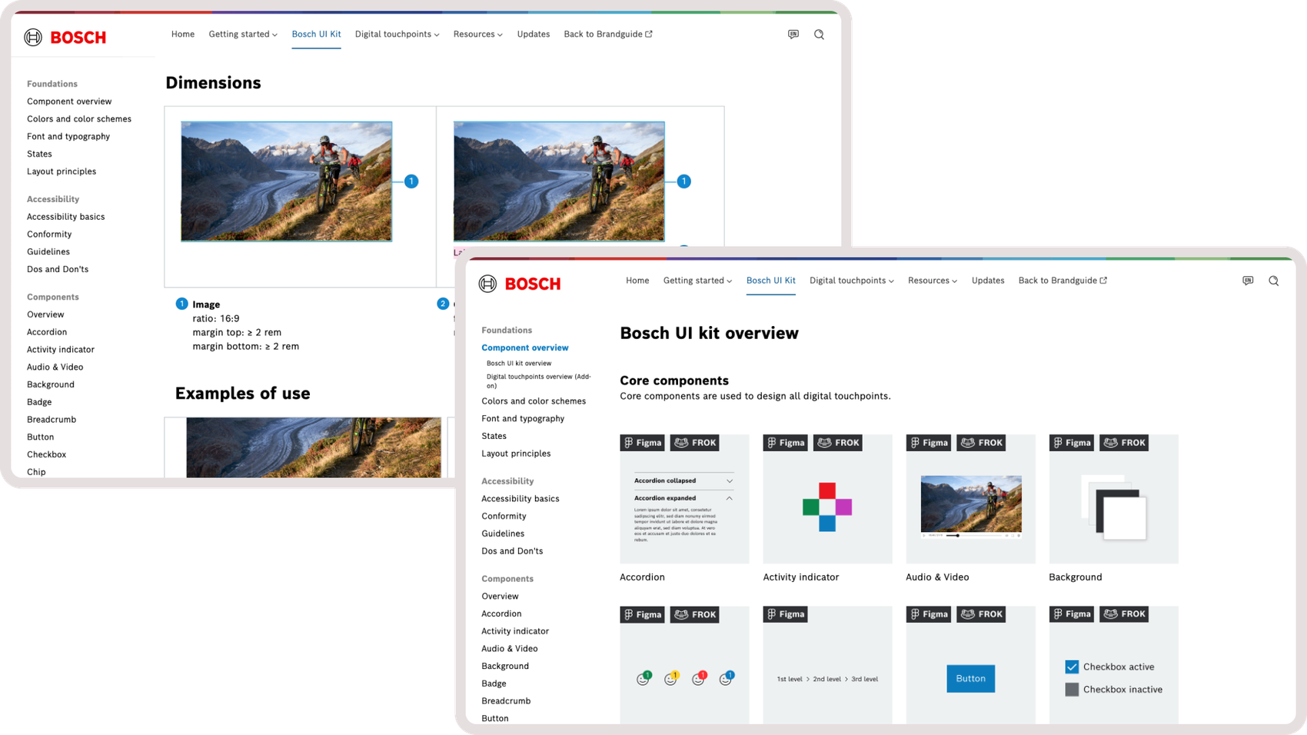Select Digital touchpoints overview (Add-on) sub-item
This screenshot has width=1307, height=735.
(539, 381)
